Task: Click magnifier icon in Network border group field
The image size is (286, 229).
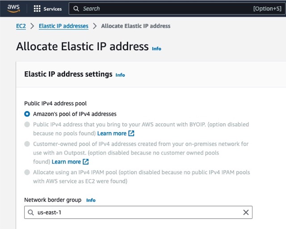Action: click(x=31, y=212)
